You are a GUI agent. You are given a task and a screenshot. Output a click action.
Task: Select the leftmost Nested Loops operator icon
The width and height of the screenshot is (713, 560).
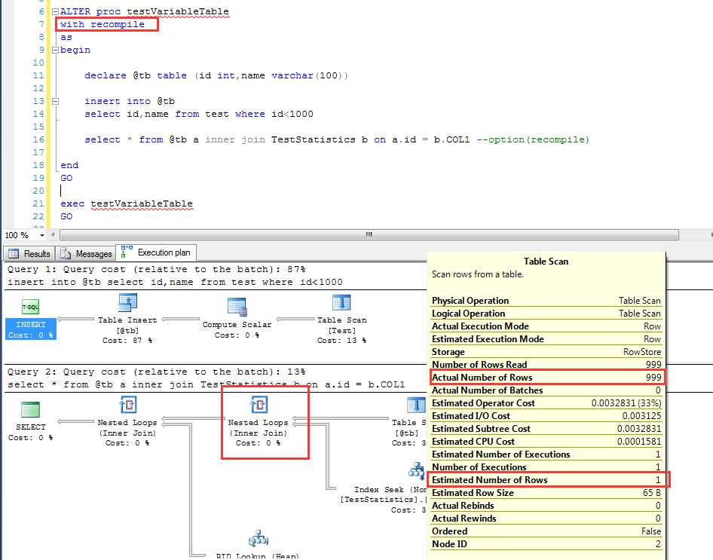click(127, 406)
